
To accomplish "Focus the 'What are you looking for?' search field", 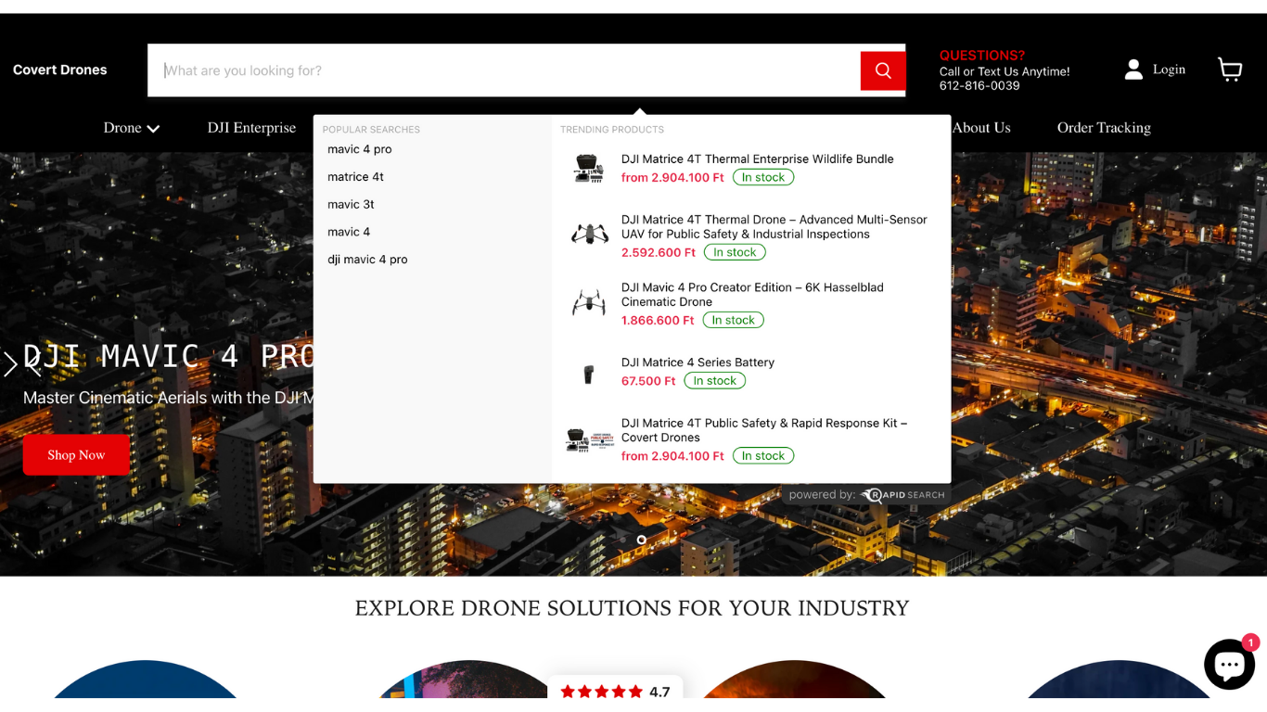I will (x=505, y=70).
